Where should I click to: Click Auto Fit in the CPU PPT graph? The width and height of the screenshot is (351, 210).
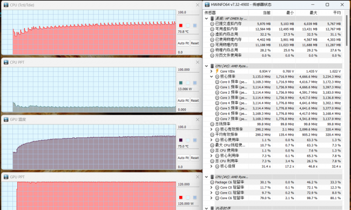click(184, 101)
